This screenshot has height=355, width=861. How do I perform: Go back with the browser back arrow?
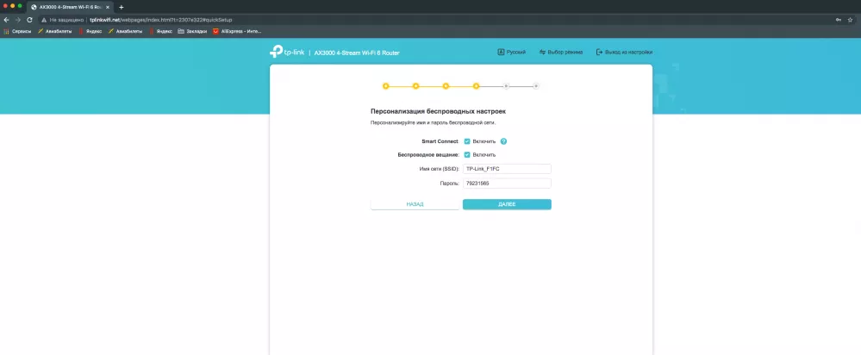(x=6, y=20)
